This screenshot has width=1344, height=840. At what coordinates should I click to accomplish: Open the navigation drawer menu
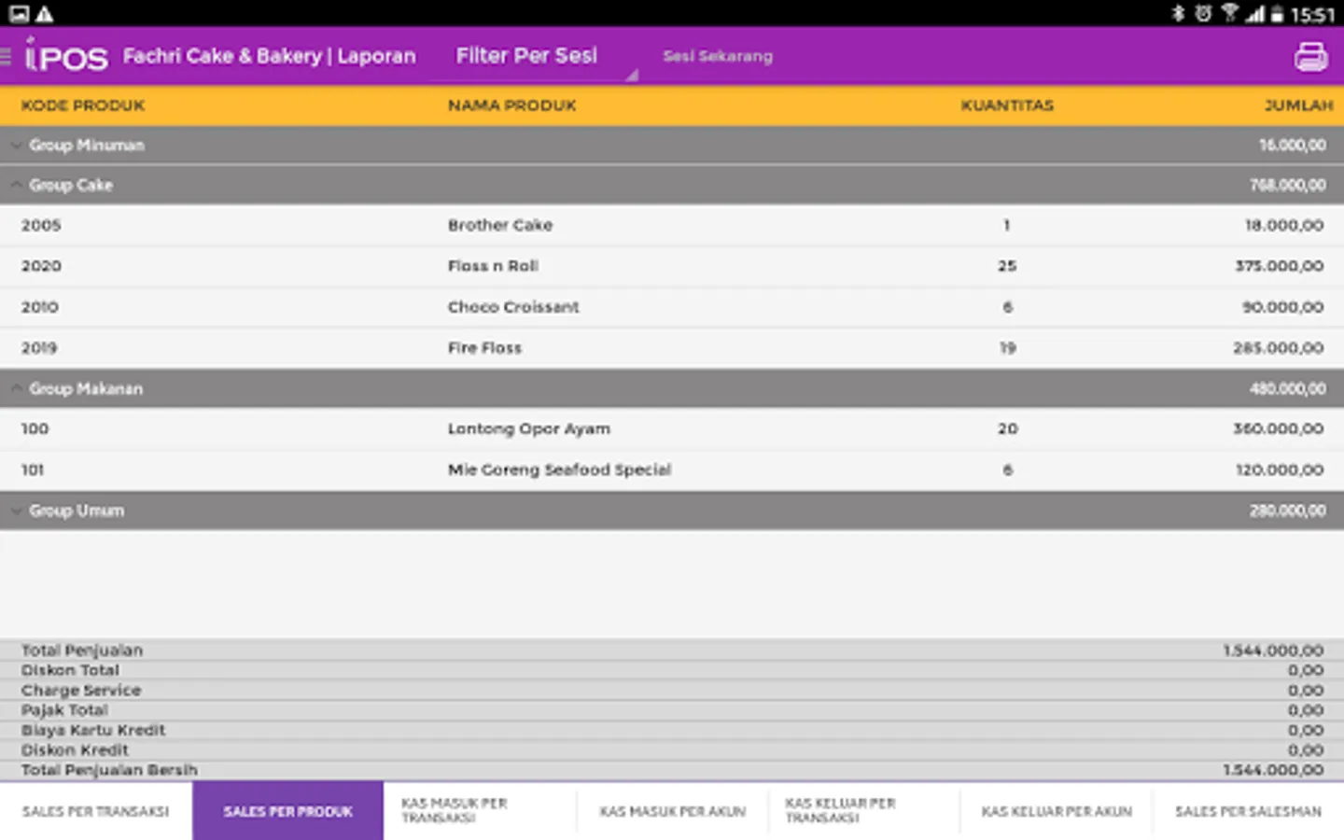tap(9, 56)
